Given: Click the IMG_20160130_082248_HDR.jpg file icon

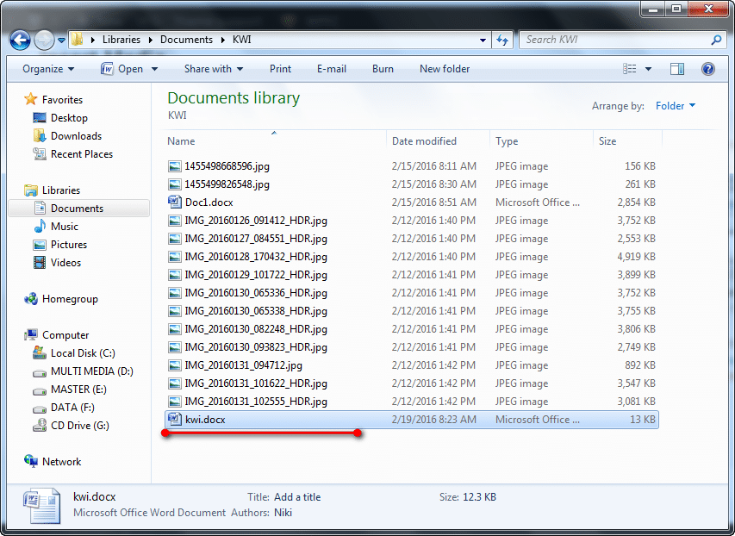Looking at the screenshot, I should tap(175, 329).
